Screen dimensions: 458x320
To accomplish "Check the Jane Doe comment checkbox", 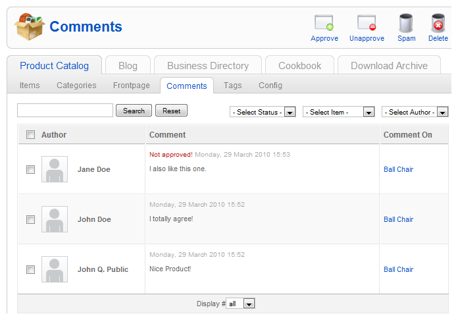I will coord(30,169).
